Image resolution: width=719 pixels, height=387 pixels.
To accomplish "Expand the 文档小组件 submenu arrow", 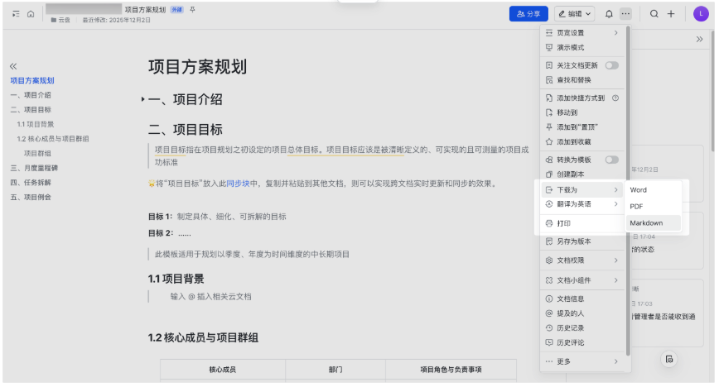I will tap(615, 280).
